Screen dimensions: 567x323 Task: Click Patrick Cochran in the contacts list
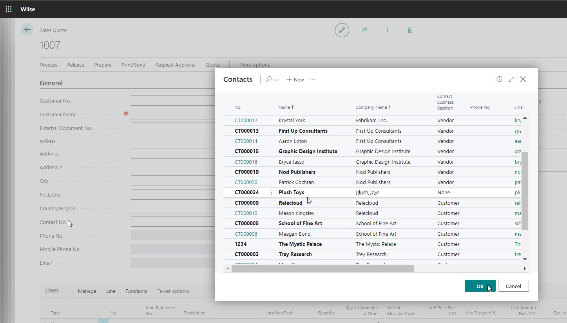pos(296,182)
